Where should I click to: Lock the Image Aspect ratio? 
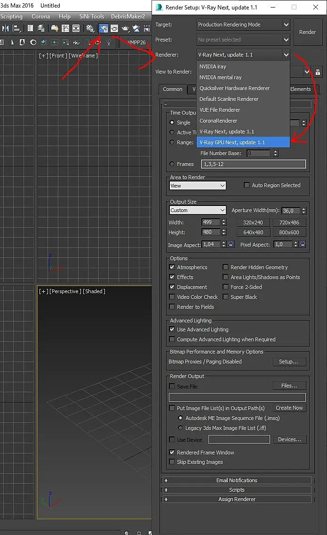231,244
